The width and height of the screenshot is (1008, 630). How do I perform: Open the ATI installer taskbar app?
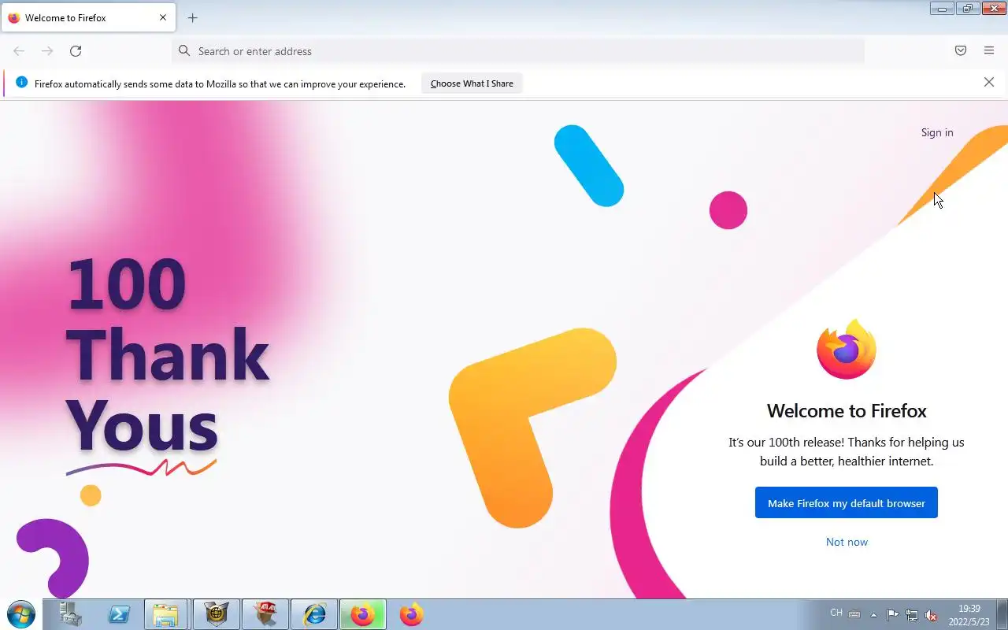coord(265,614)
